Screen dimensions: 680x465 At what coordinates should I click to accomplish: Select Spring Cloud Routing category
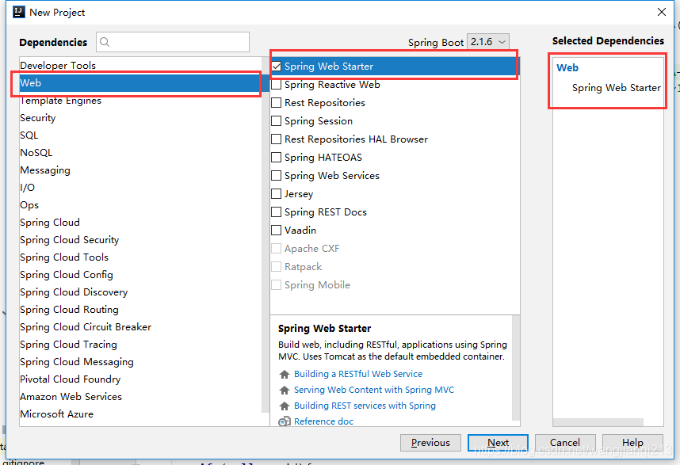[x=140, y=310]
